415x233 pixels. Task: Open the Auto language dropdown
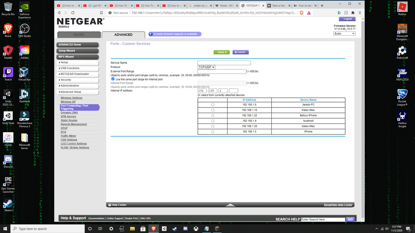coord(344,34)
